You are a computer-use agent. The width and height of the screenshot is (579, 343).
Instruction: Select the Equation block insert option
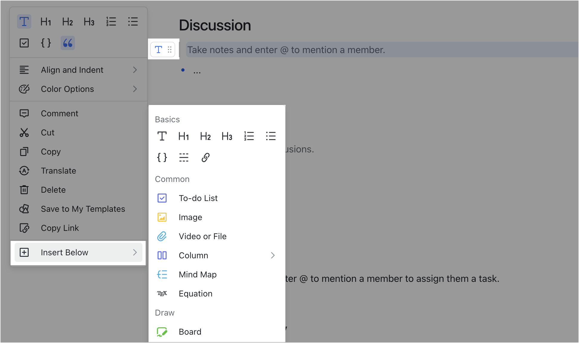coord(195,293)
